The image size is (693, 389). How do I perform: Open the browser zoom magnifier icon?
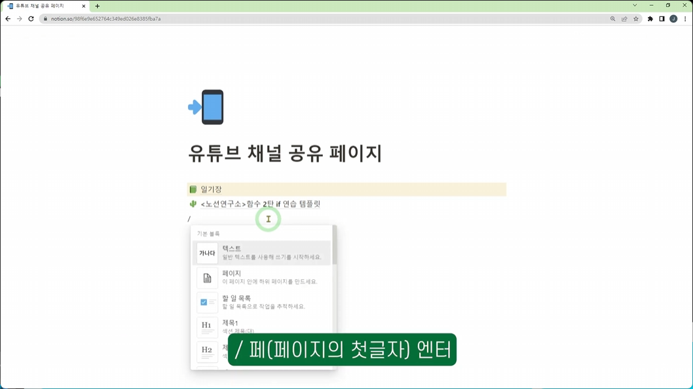click(x=612, y=19)
